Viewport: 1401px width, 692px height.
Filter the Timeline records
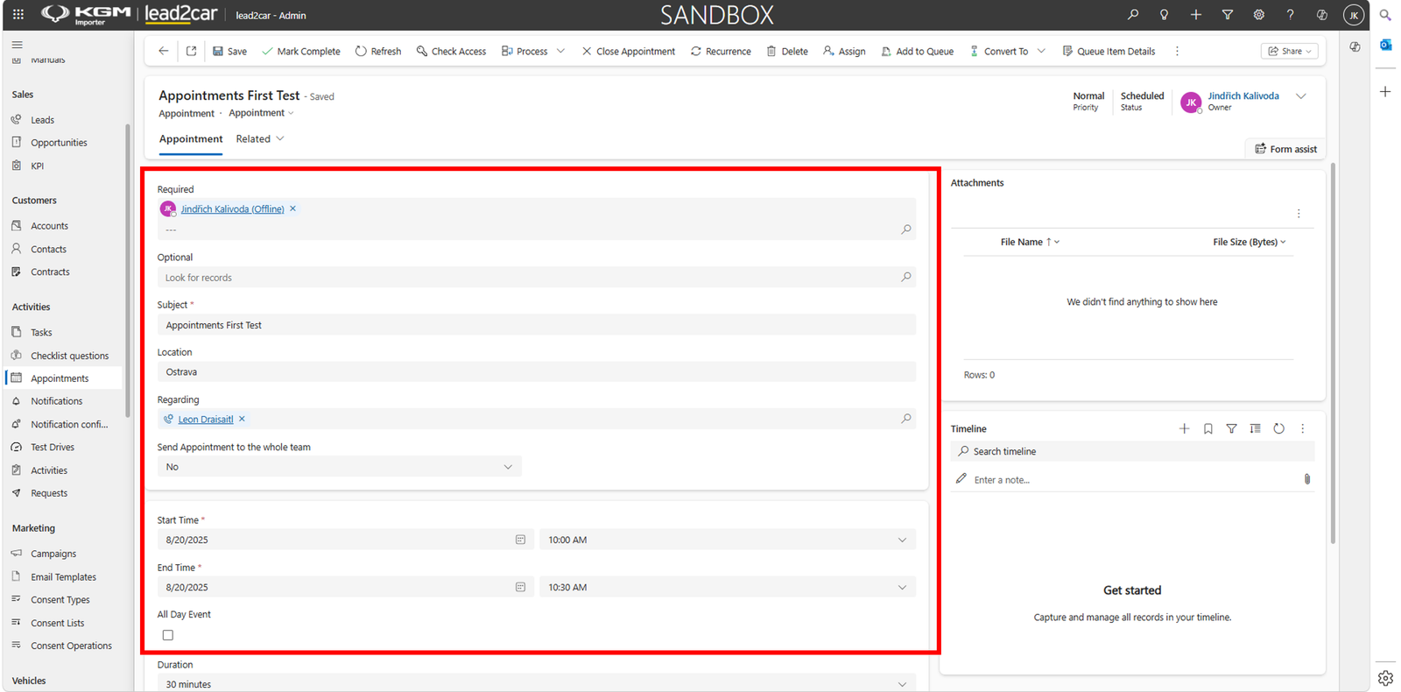(x=1231, y=428)
